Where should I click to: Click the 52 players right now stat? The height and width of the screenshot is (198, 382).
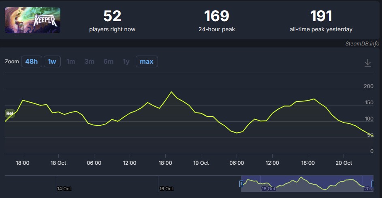[x=112, y=16]
